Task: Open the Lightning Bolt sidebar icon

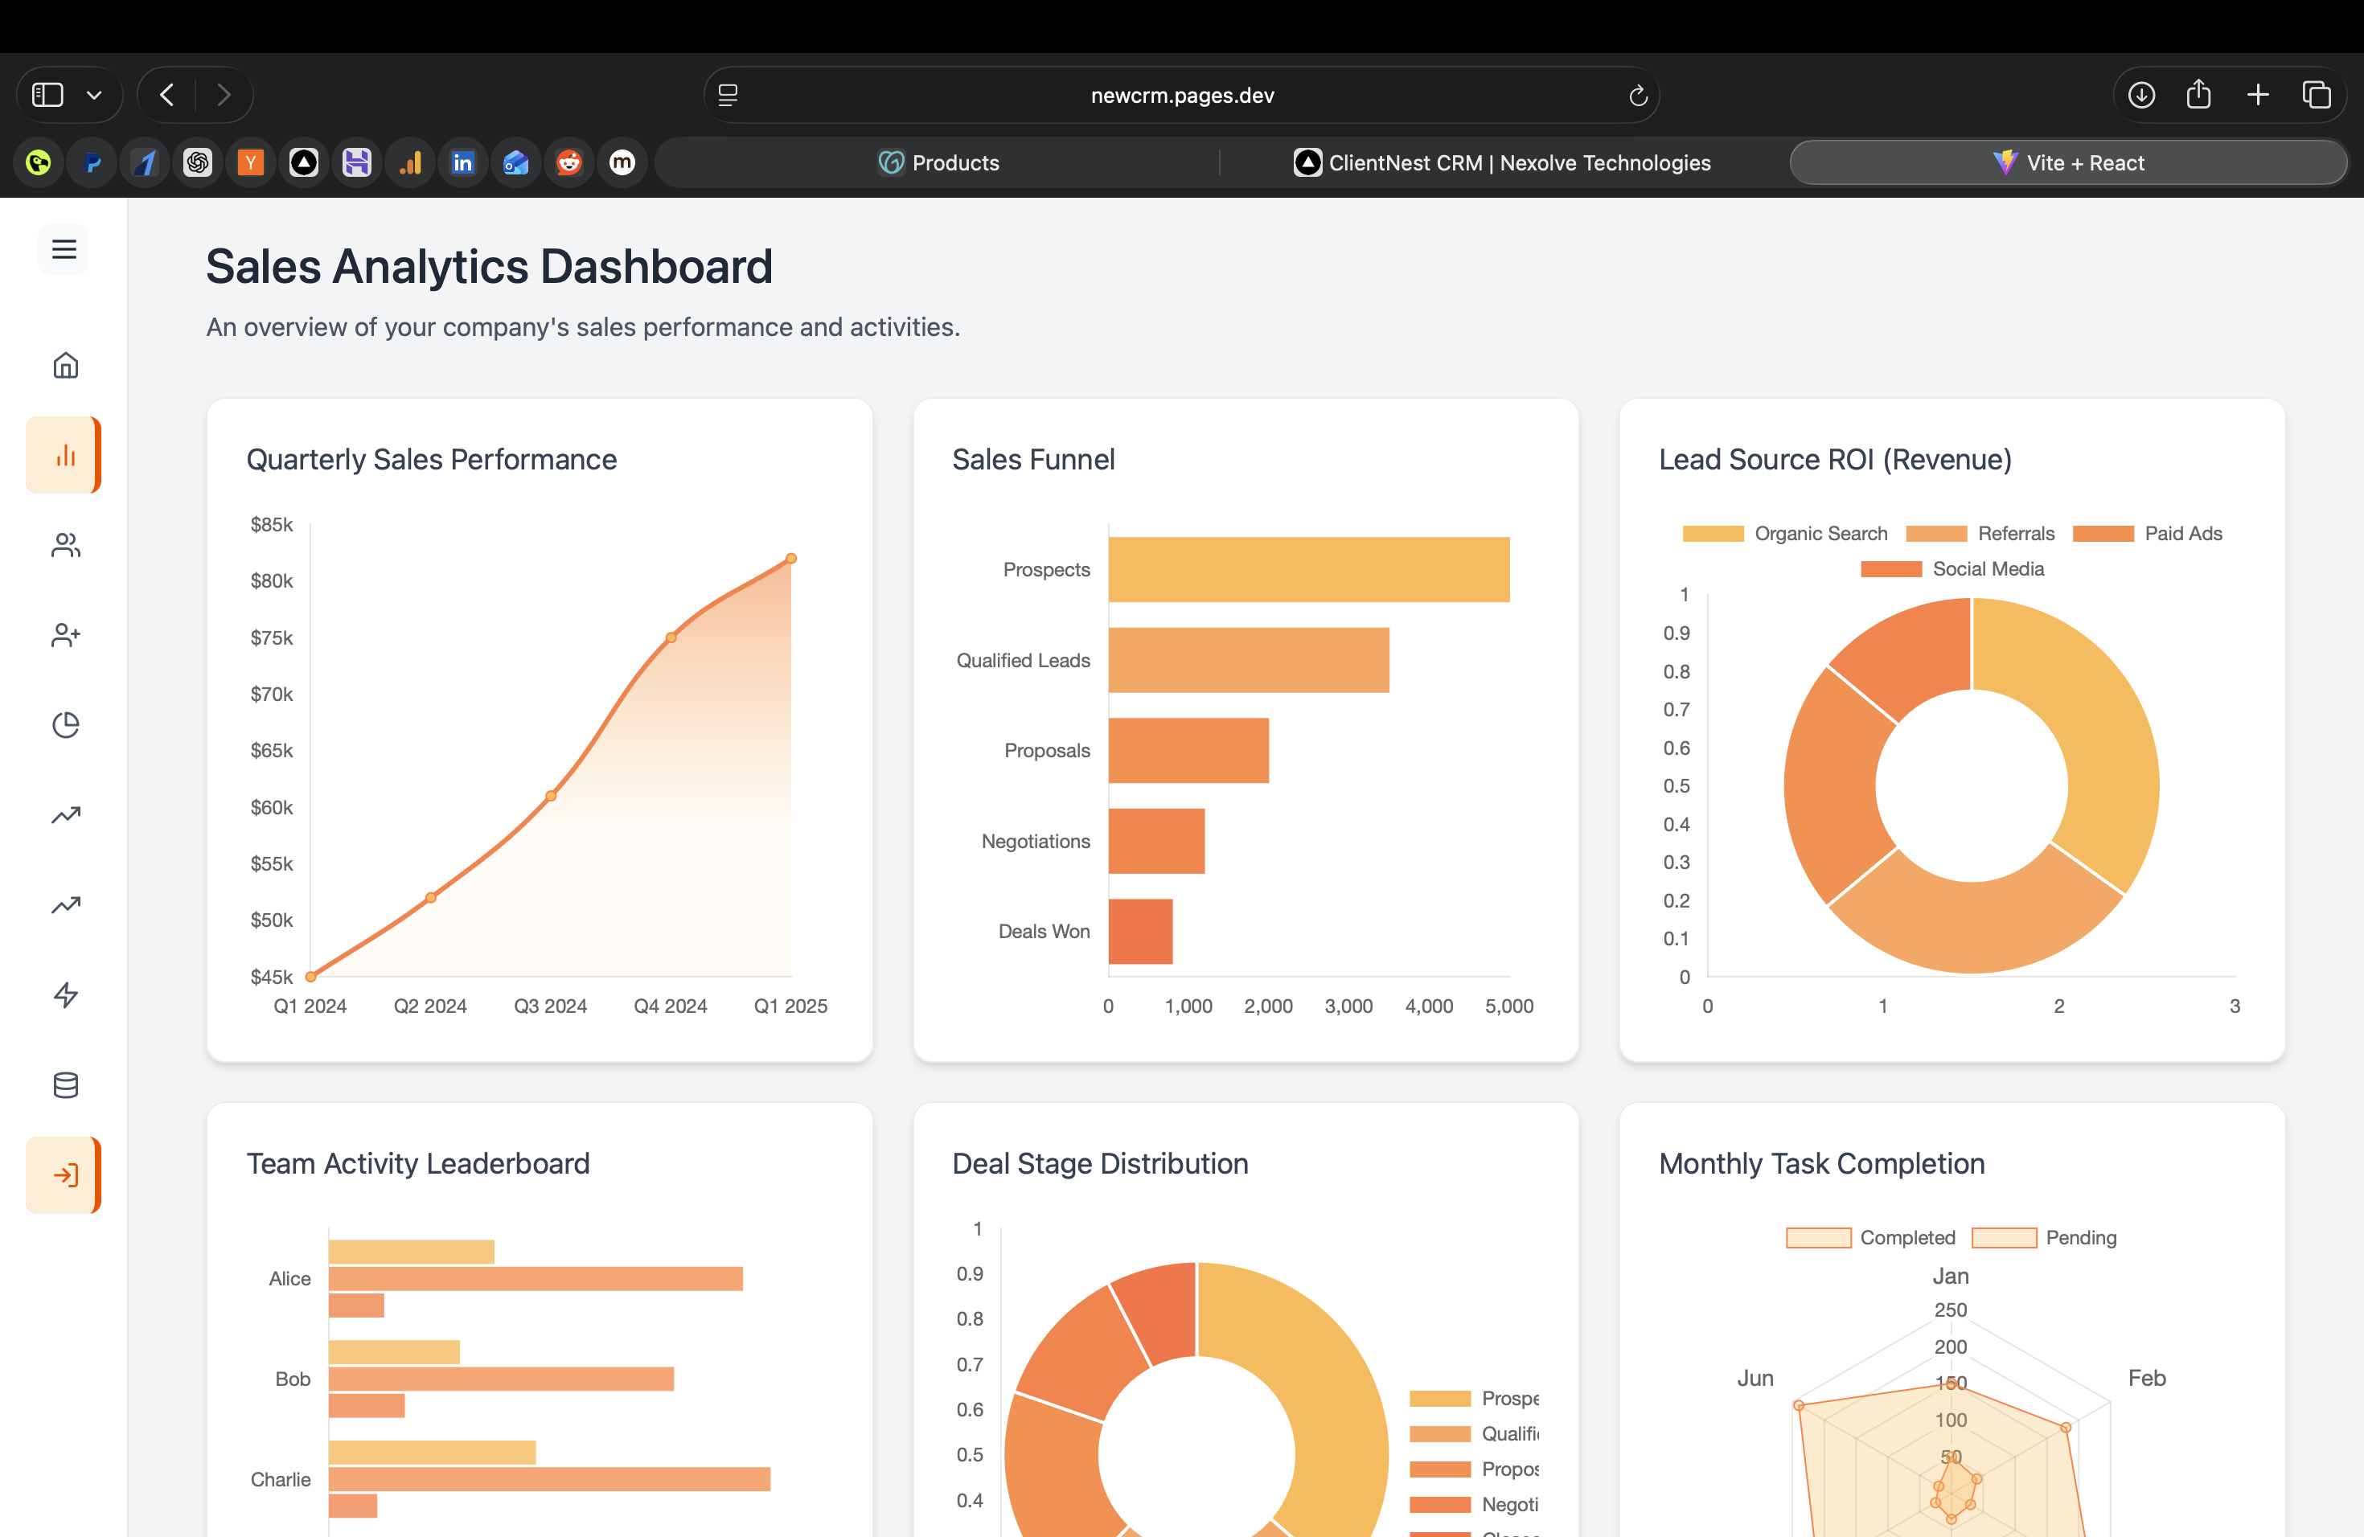Action: (x=64, y=995)
